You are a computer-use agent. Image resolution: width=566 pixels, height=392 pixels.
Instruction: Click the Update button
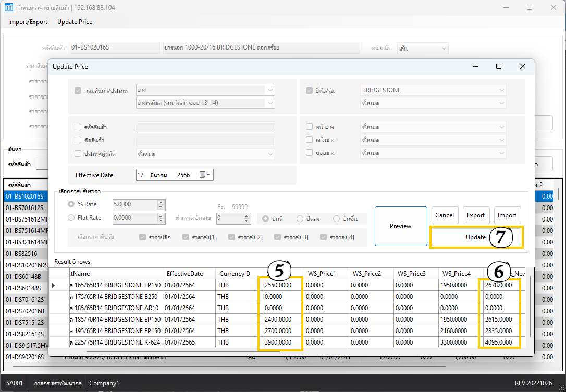(x=475, y=237)
